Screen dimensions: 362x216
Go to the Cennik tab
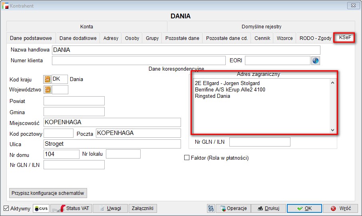pyautogui.click(x=262, y=38)
